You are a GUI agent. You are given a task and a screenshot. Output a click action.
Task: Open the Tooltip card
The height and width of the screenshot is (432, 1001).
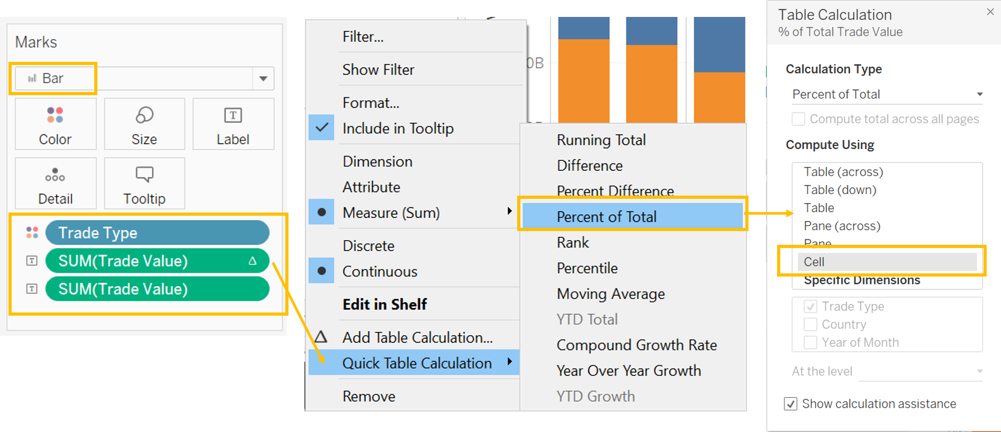coord(144,183)
